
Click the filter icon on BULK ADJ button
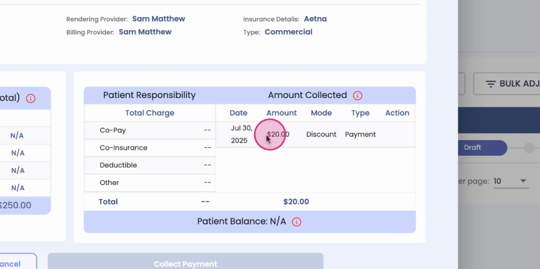(491, 84)
